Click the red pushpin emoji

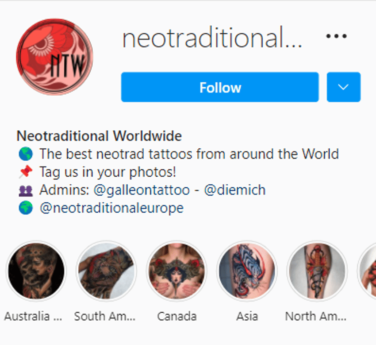26,172
